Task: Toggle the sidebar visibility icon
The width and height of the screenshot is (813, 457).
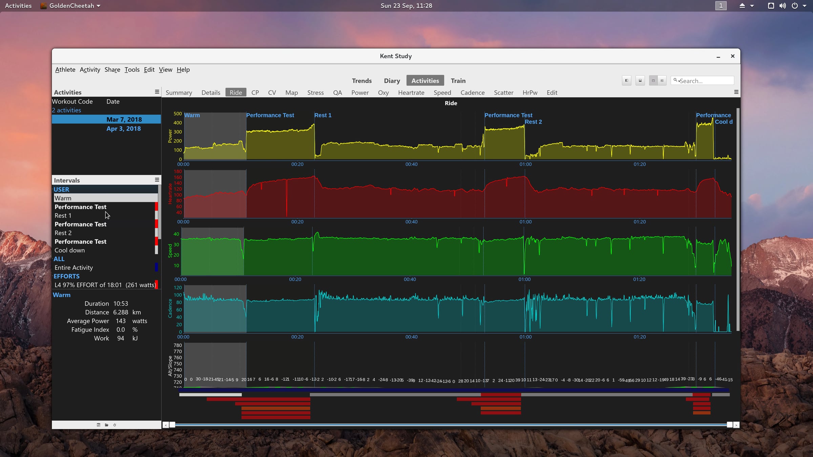Action: [627, 81]
